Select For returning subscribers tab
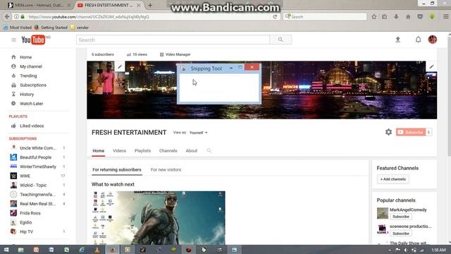 coord(117,169)
